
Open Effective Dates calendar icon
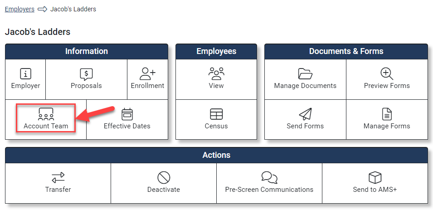pyautogui.click(x=127, y=114)
